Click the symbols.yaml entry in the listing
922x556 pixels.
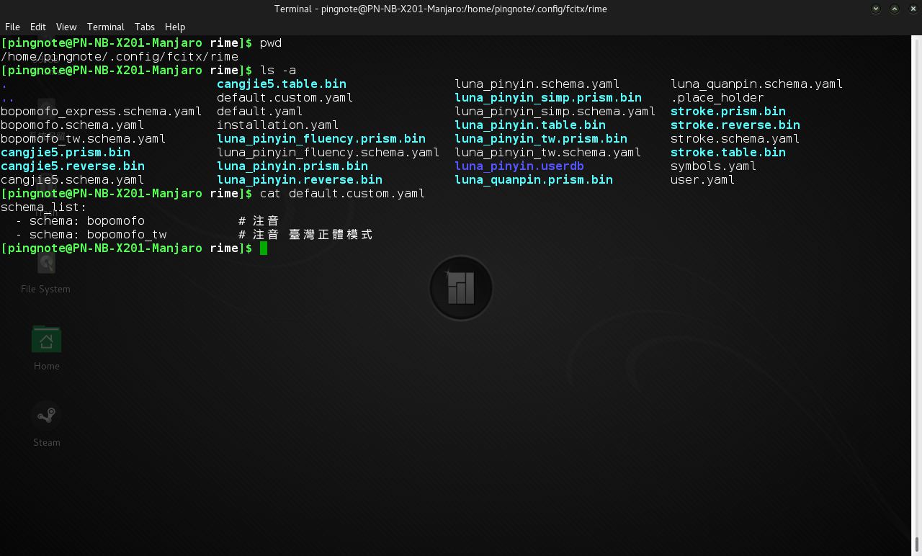tap(713, 166)
